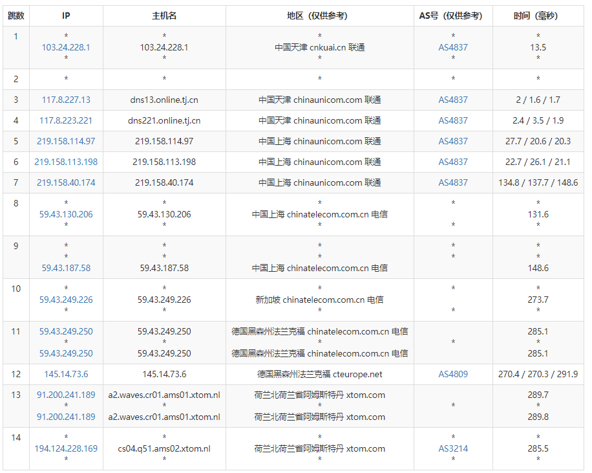Click the AS4837 link on hop 7
The height and width of the screenshot is (473, 592).
click(x=452, y=182)
